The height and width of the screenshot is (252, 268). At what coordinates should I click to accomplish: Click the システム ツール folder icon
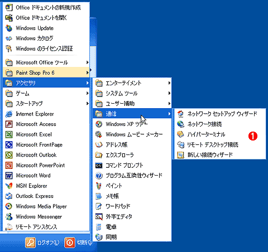tap(99, 93)
